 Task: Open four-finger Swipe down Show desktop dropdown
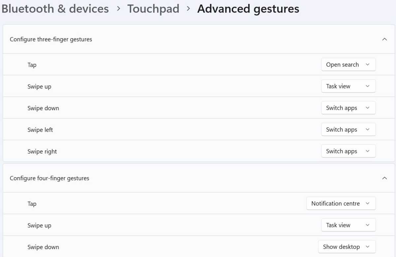click(347, 247)
